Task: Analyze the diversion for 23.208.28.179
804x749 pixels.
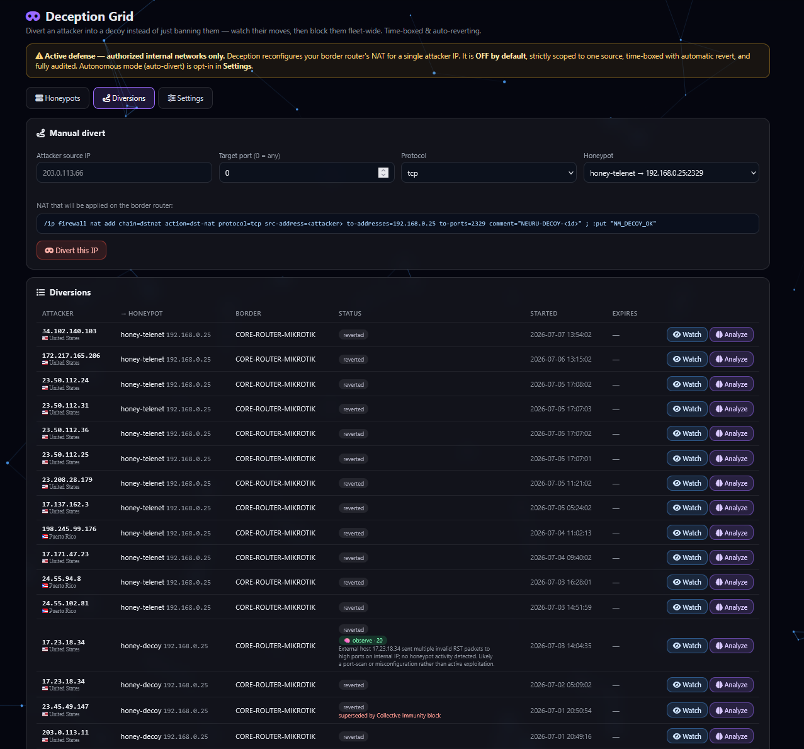Action: pyautogui.click(x=732, y=483)
